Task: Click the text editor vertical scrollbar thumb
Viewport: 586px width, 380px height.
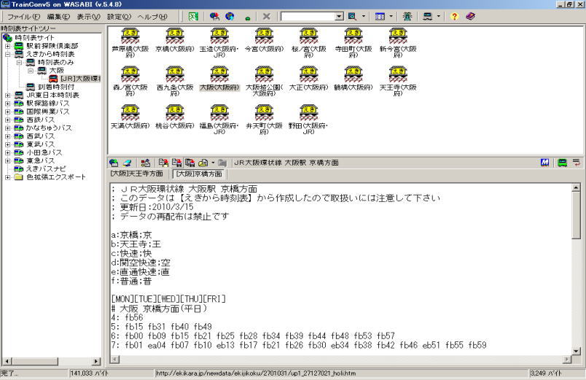Action: coord(576,215)
